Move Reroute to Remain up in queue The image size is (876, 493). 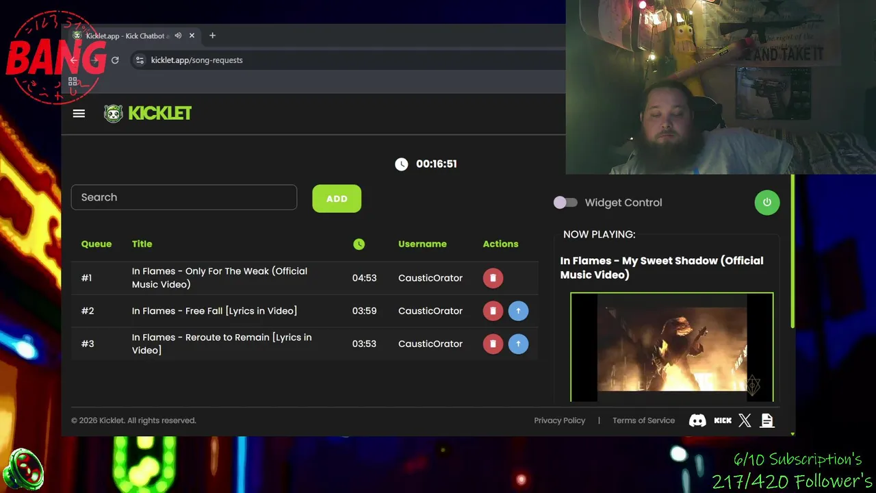(x=518, y=344)
